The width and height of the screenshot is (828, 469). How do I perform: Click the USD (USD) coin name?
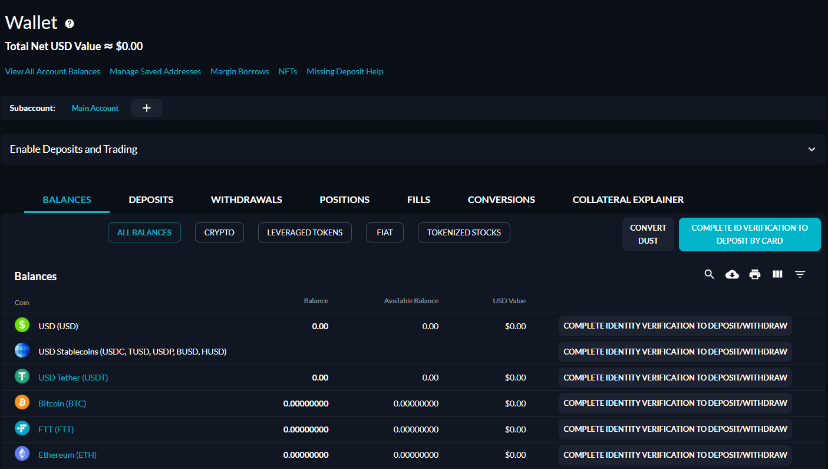pos(58,326)
